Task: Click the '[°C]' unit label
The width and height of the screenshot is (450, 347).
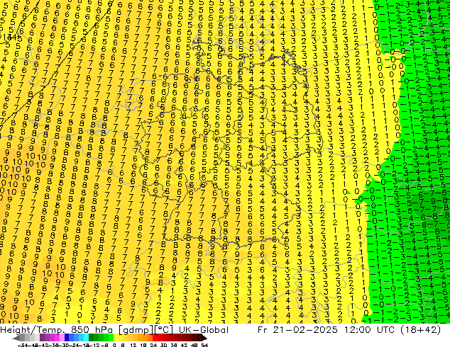Action: click(164, 330)
